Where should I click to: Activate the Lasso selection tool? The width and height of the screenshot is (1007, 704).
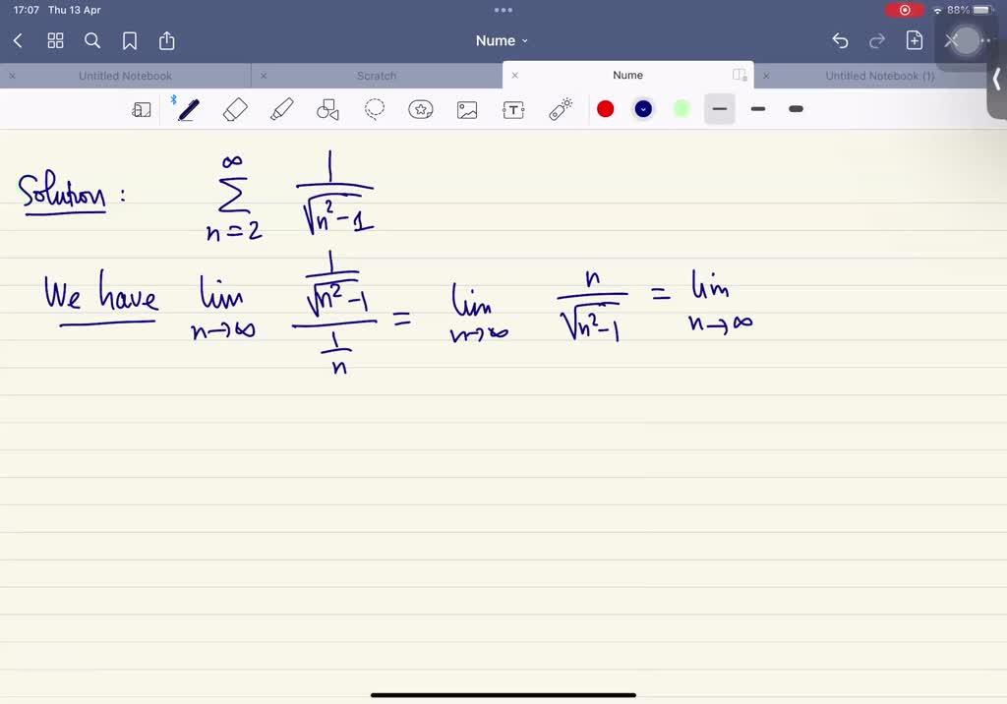pos(375,109)
